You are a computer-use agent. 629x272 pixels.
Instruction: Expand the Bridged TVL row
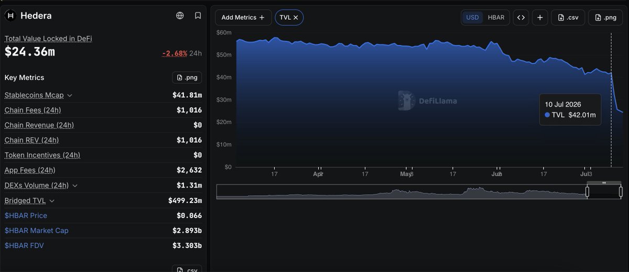(51, 201)
